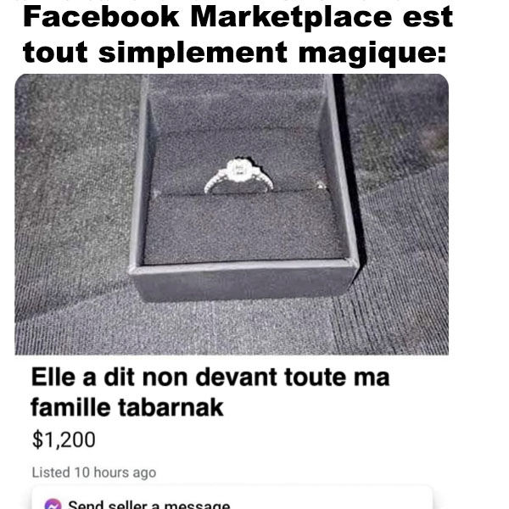Open 'Send seller a message'
Viewport: 509px width, 509px height.
click(149, 505)
